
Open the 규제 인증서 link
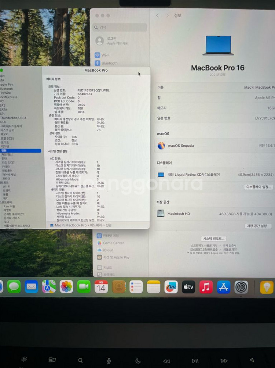[230, 246]
